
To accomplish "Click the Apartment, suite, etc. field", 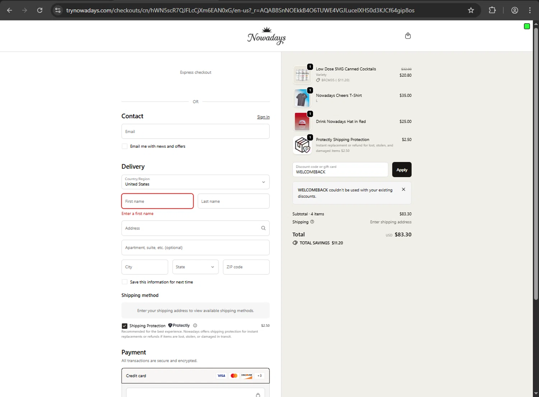I will coord(195,247).
